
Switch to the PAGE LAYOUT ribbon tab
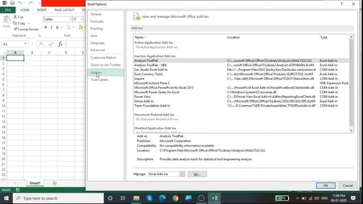coord(64,10)
